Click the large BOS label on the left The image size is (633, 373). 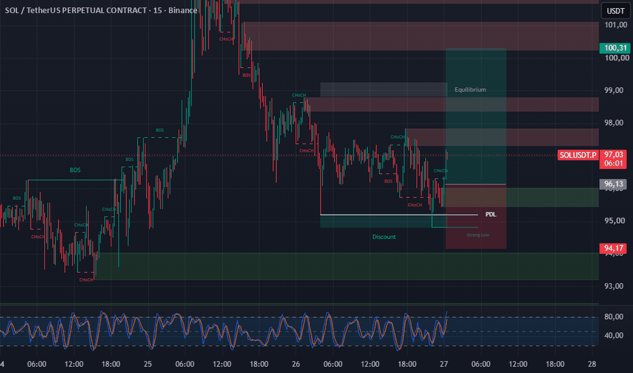(75, 170)
